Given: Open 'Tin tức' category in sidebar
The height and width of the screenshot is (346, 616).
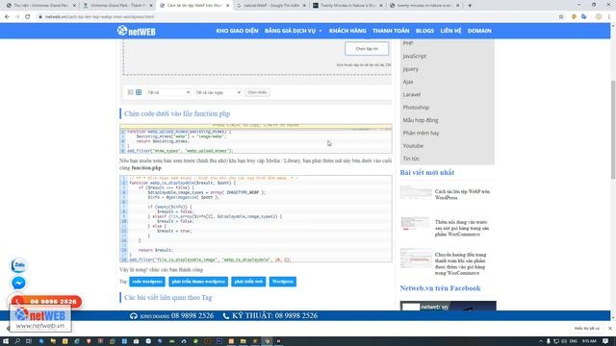Looking at the screenshot, I should (x=411, y=159).
